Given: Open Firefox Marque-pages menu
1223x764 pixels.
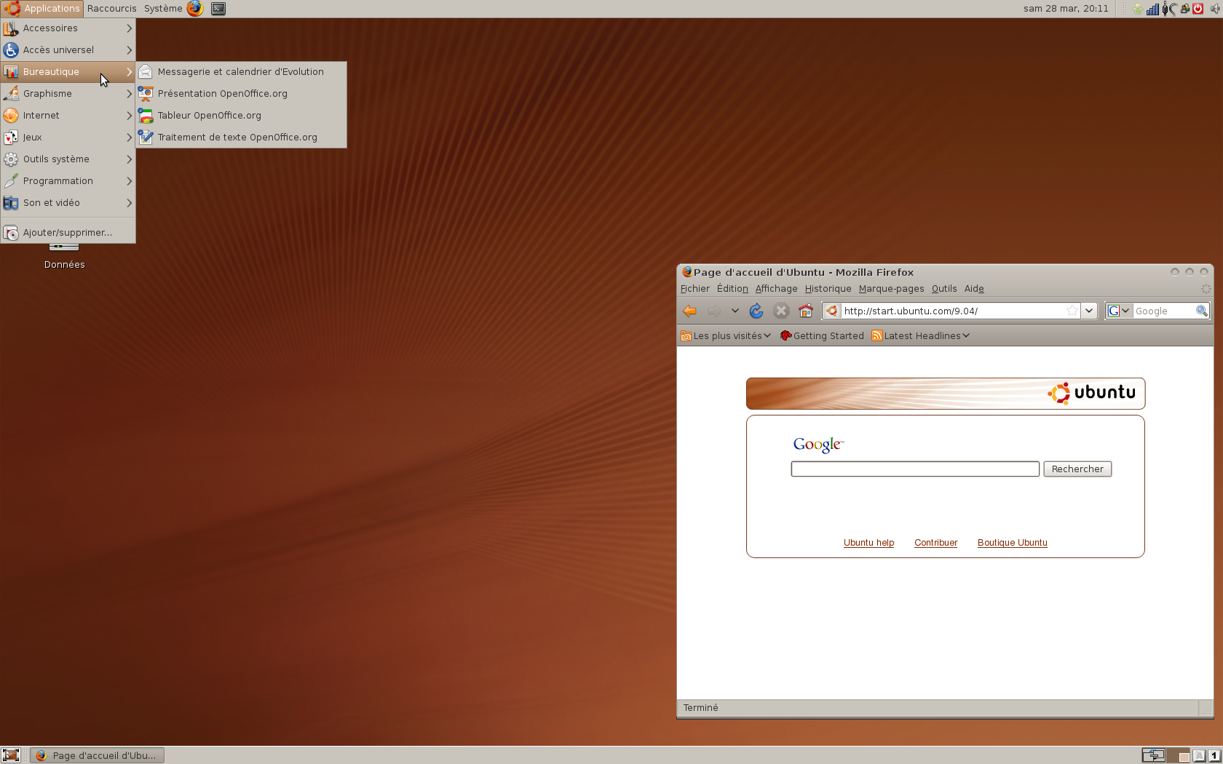Looking at the screenshot, I should click(891, 289).
